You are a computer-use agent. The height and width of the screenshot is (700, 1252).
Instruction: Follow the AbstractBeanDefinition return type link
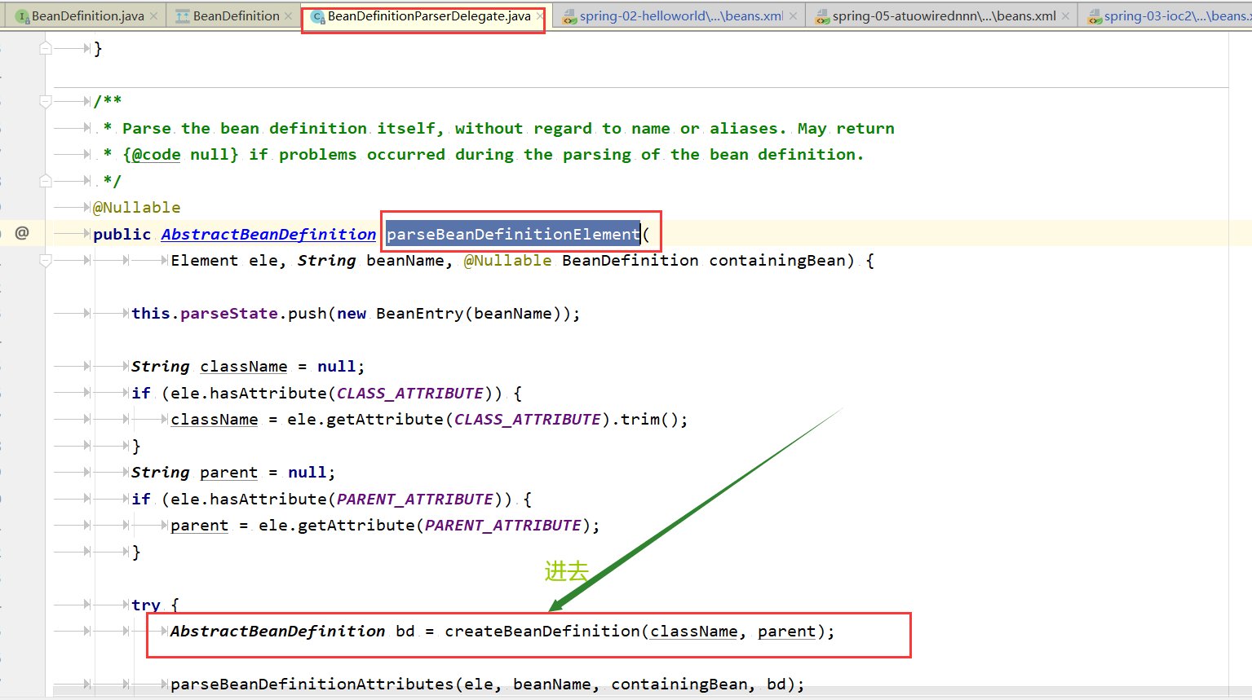[x=268, y=234]
